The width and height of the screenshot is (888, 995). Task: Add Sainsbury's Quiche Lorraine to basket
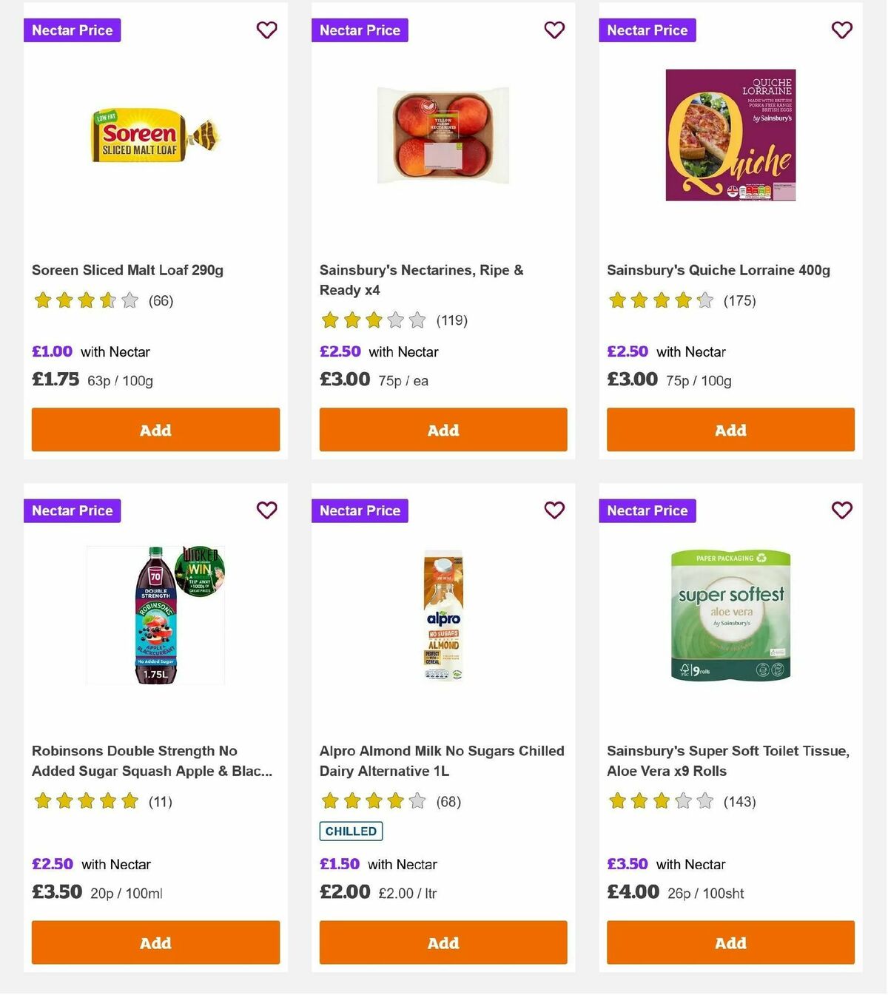[730, 429]
